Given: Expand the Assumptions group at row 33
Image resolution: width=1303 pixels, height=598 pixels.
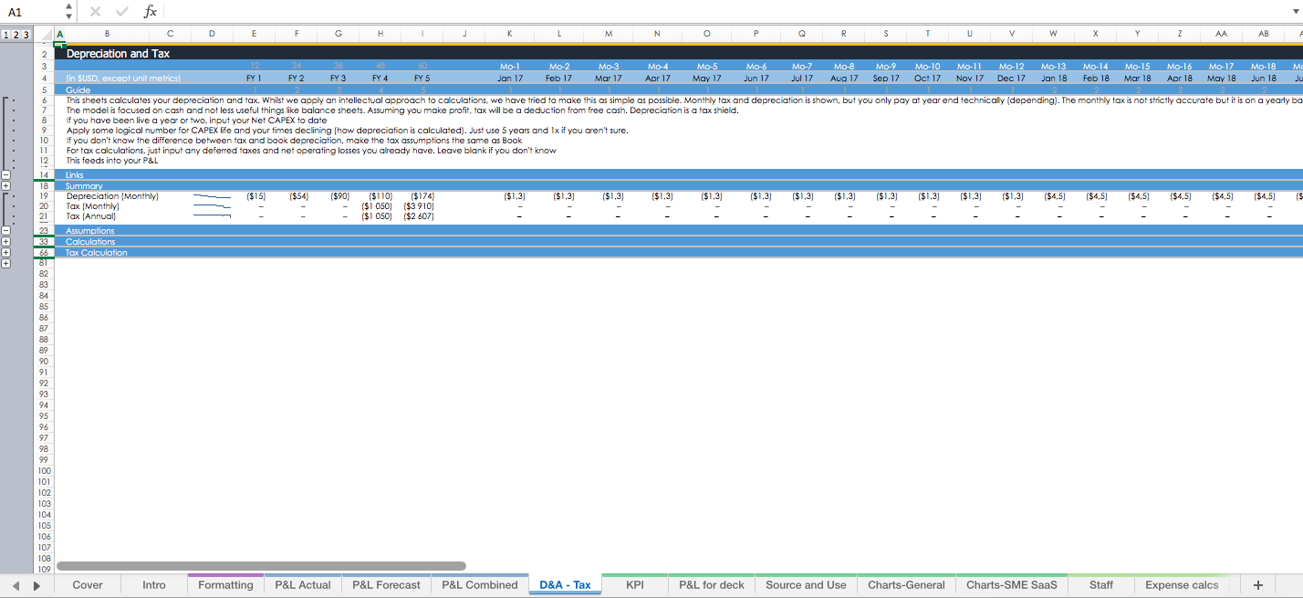Looking at the screenshot, I should pos(6,242).
